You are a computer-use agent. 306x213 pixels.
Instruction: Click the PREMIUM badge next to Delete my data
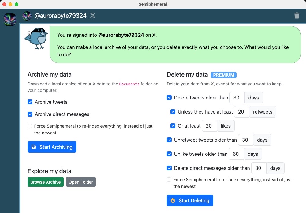pos(223,75)
